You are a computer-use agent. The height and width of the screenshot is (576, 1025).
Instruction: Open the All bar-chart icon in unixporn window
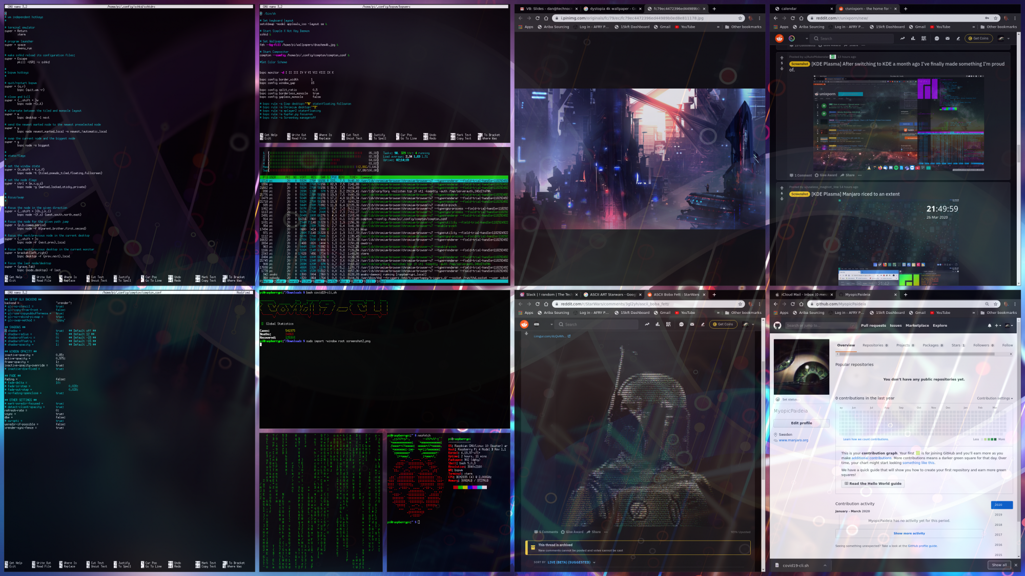click(x=913, y=38)
